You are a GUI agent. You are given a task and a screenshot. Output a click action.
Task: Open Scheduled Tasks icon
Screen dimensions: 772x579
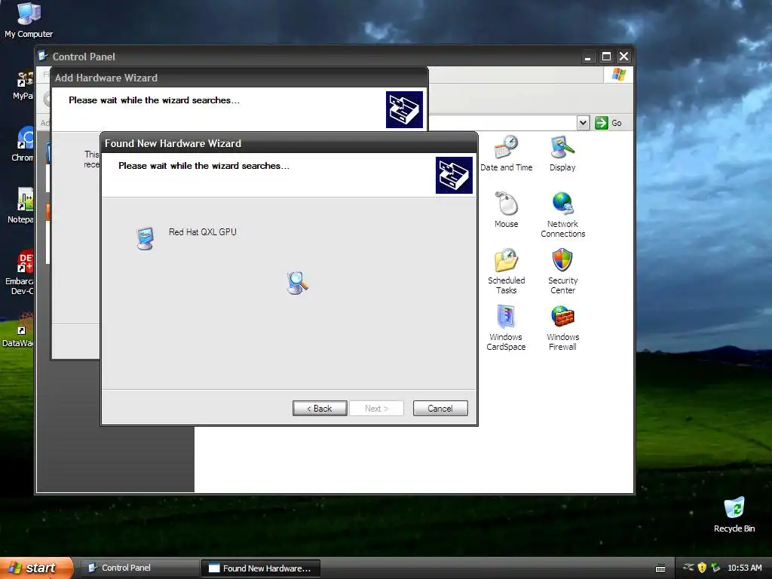coord(506,271)
